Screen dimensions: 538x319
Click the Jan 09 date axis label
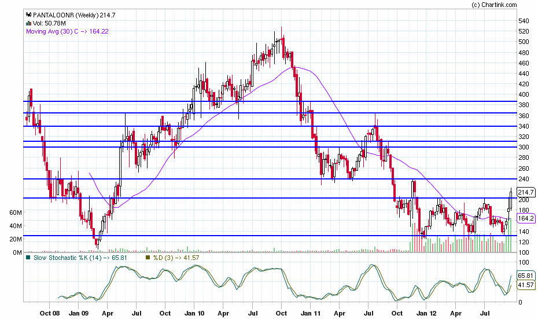click(79, 313)
